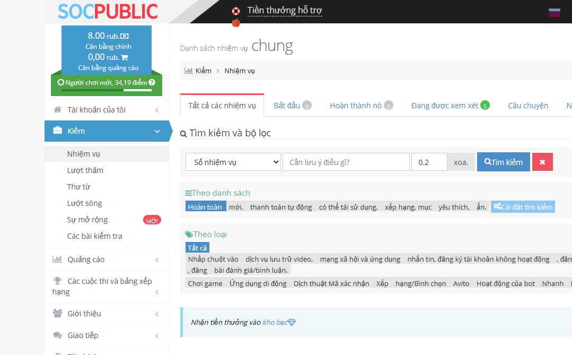Open the 'Đang được xem xét' tab

pos(450,106)
